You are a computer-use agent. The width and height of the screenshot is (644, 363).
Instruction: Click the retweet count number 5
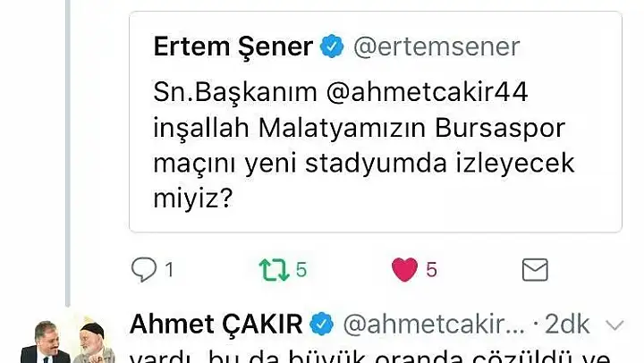pos(301,270)
